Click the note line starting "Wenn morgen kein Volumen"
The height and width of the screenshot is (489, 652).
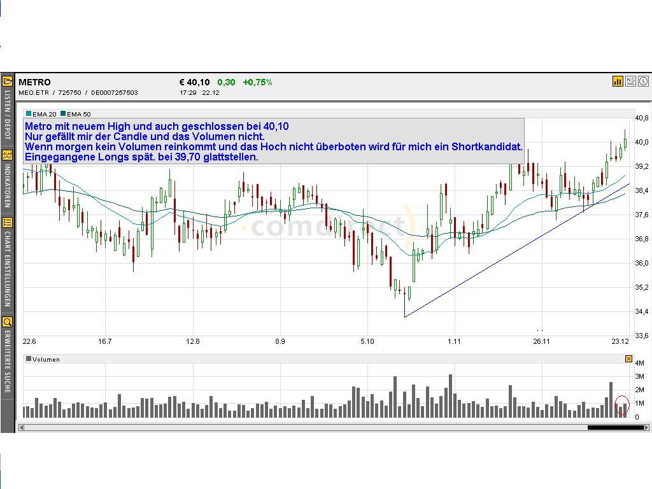274,147
